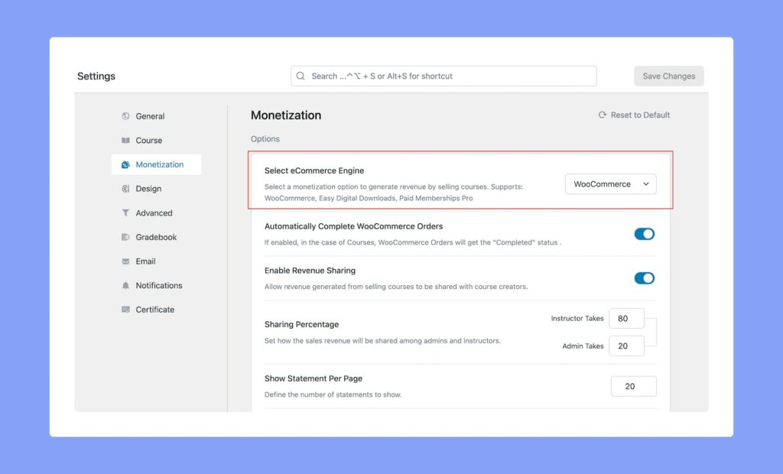Open the WooCommerce eCommerce engine dropdown
The height and width of the screenshot is (474, 783).
pyautogui.click(x=610, y=184)
